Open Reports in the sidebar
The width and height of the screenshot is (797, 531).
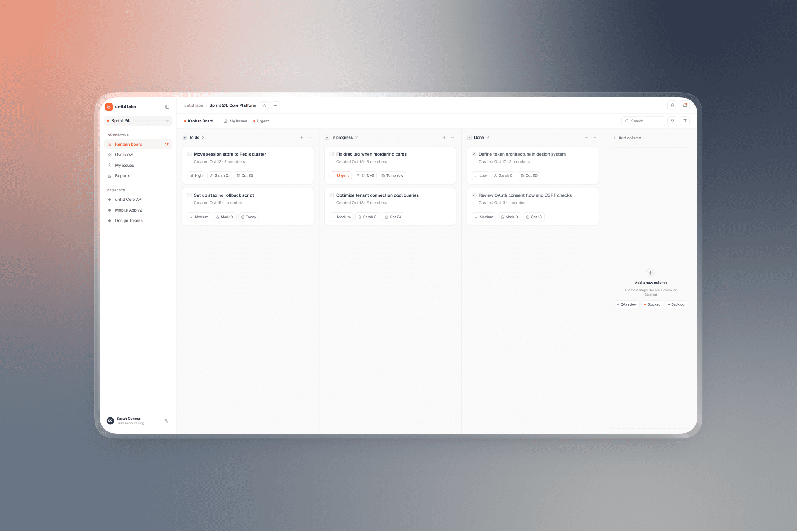tap(138, 176)
